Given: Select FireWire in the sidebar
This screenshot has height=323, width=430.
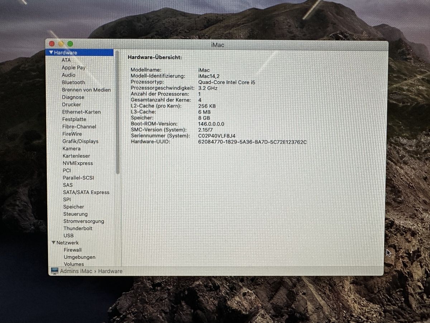Looking at the screenshot, I should (72, 134).
